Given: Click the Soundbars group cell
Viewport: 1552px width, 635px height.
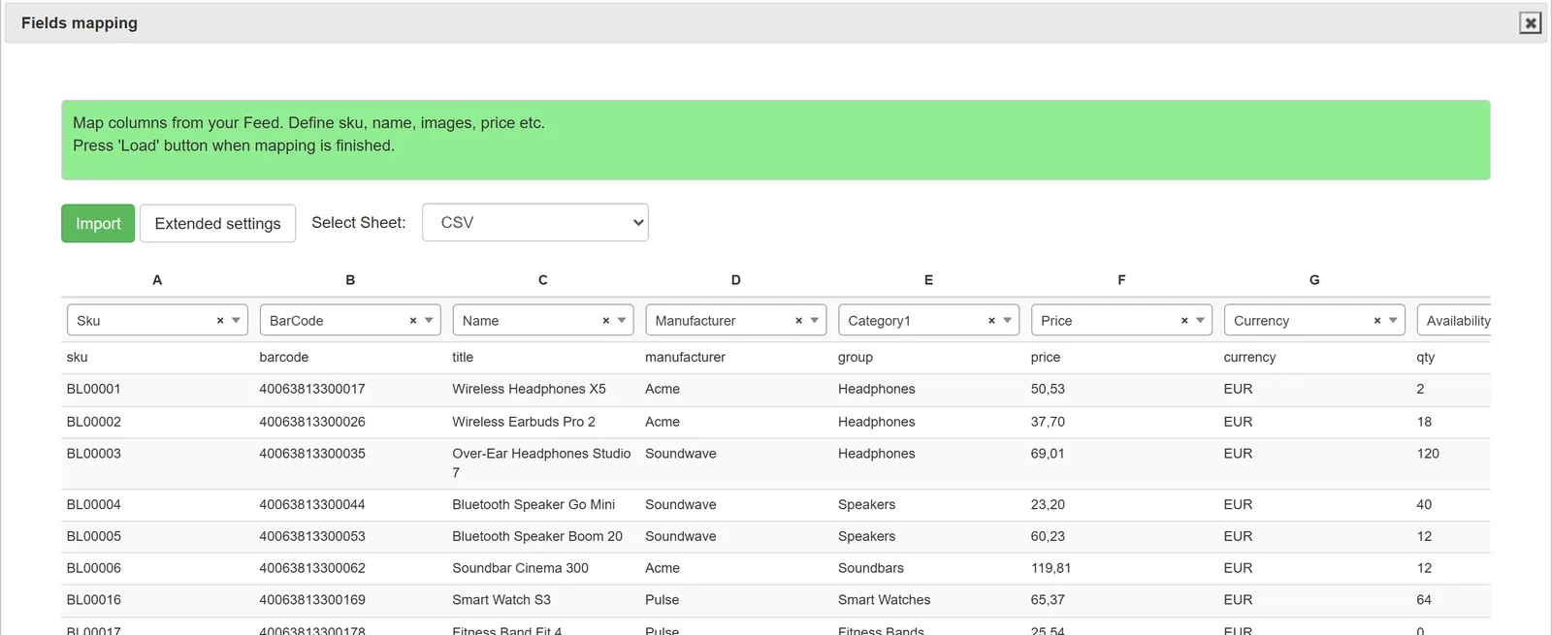Looking at the screenshot, I should coord(871,568).
